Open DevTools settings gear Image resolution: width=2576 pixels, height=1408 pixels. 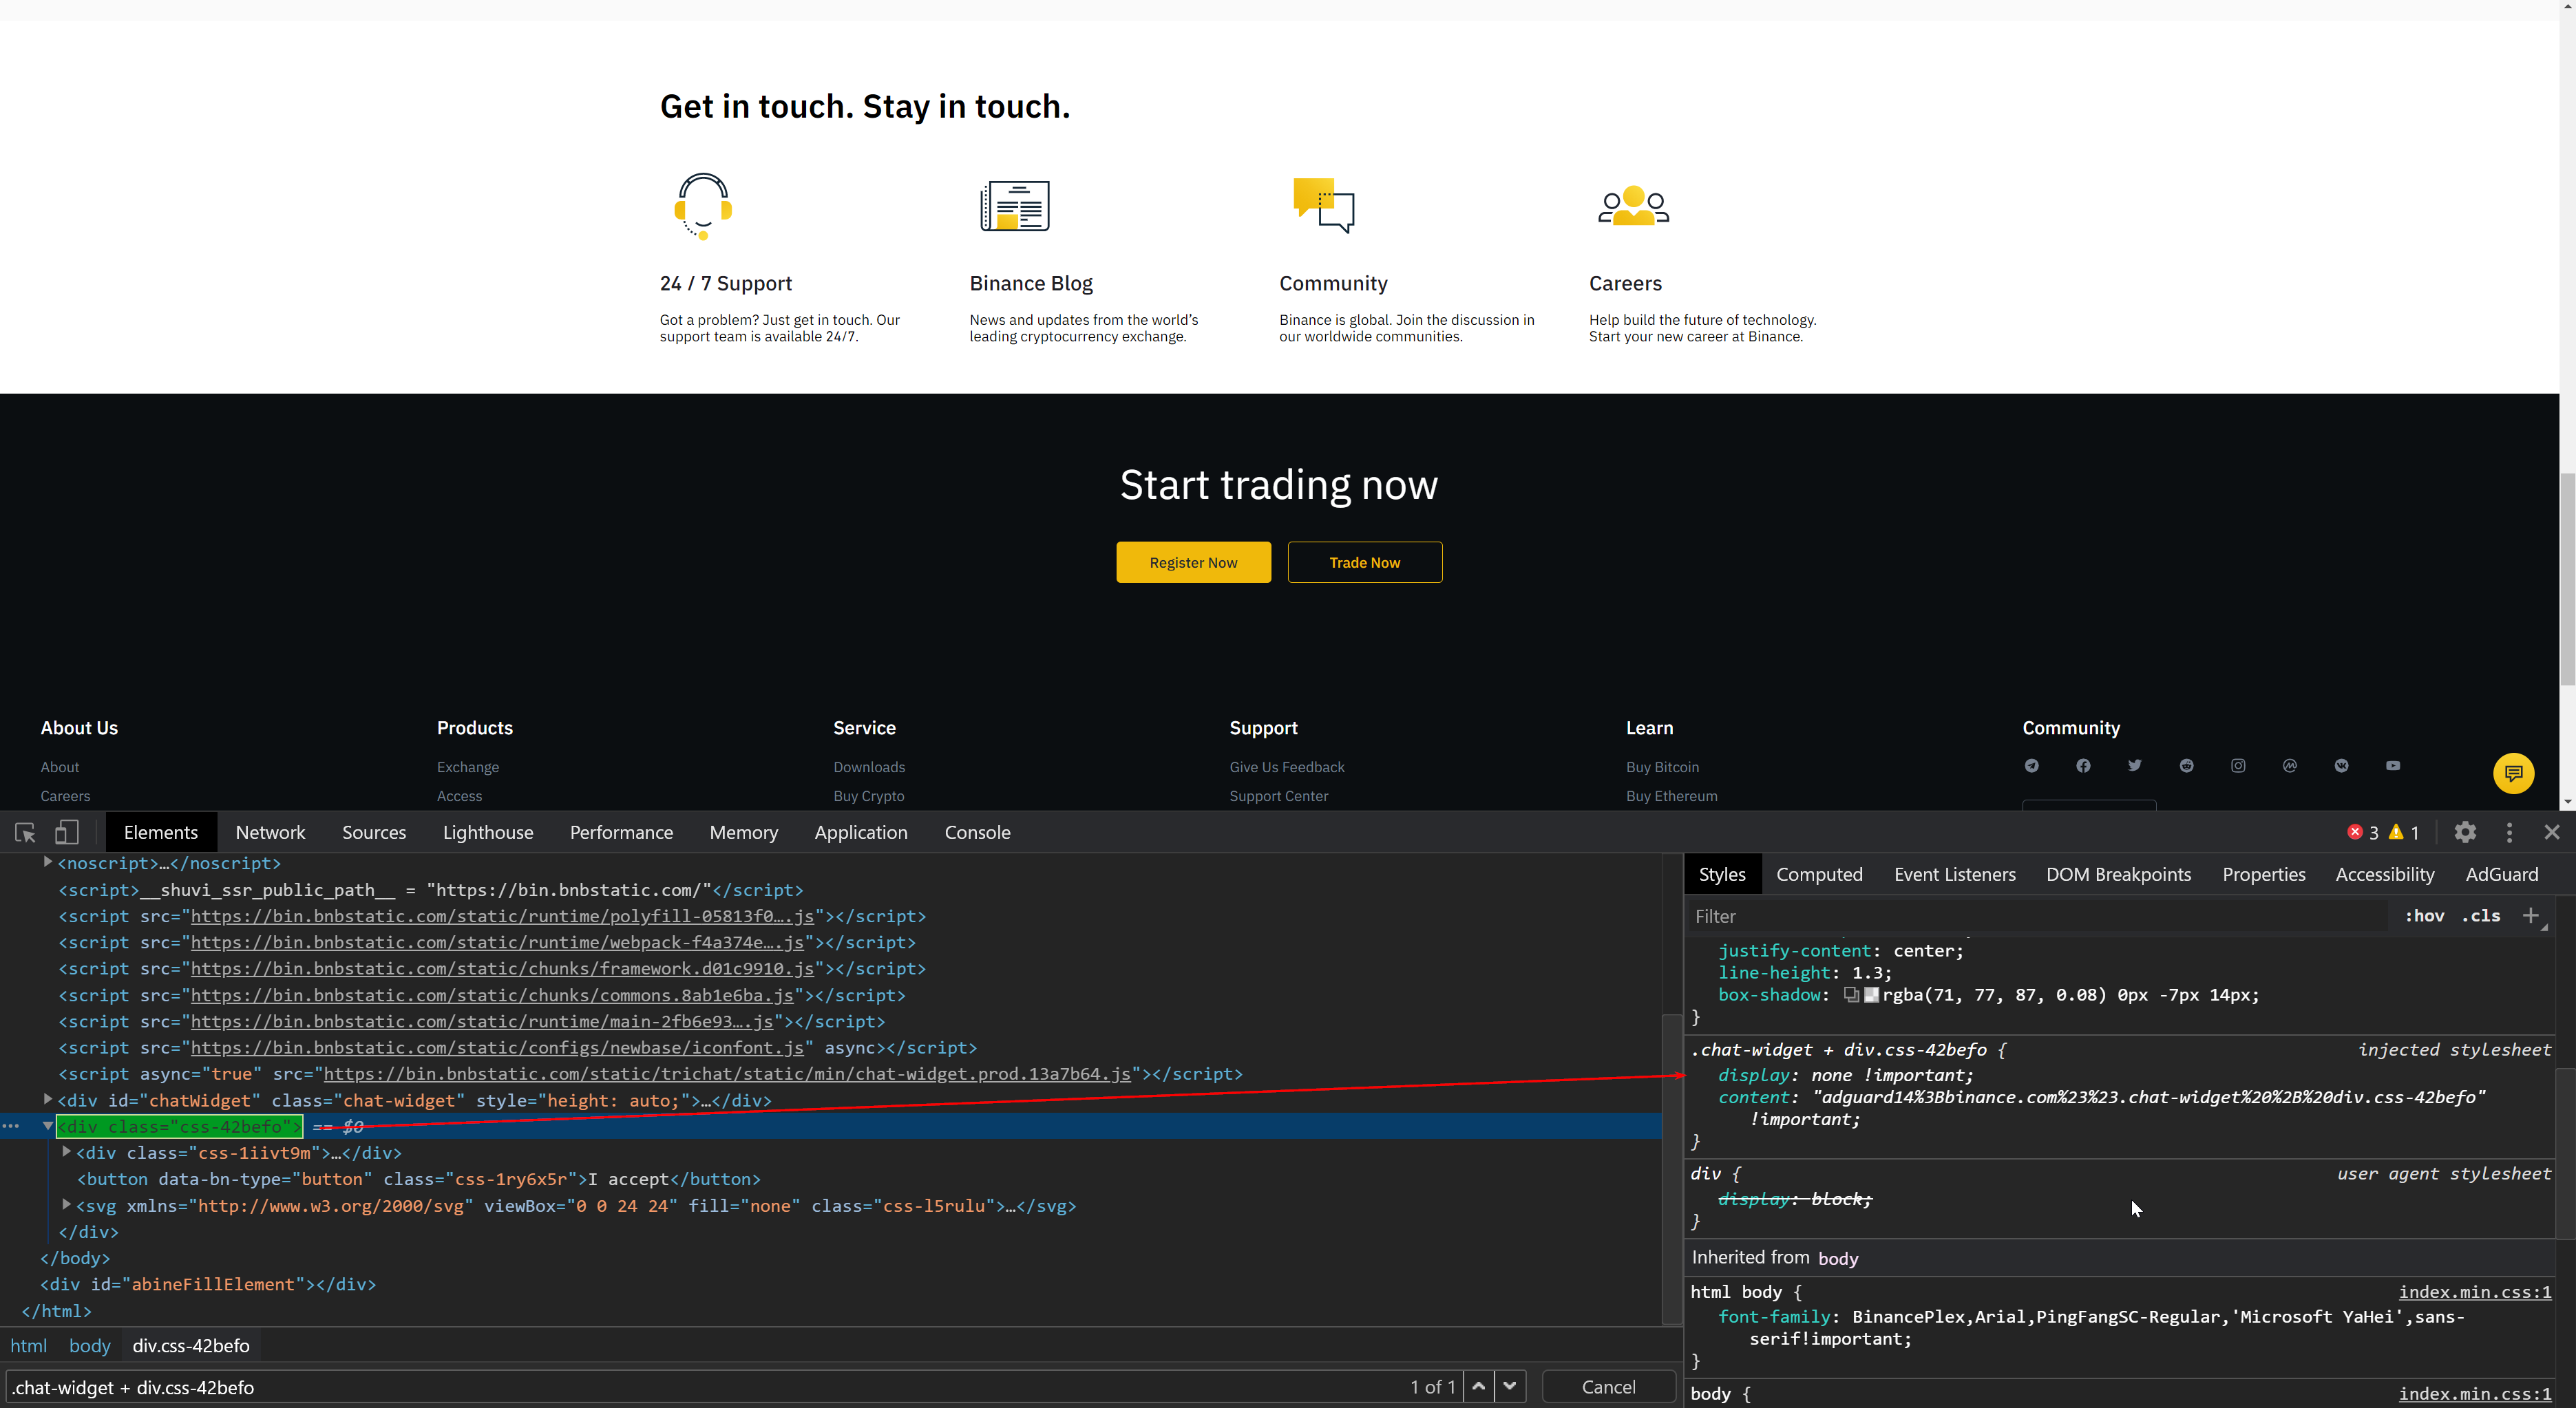tap(2465, 832)
